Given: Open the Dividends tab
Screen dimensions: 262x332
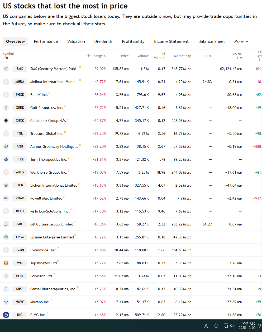Looking at the screenshot, I should [x=103, y=41].
